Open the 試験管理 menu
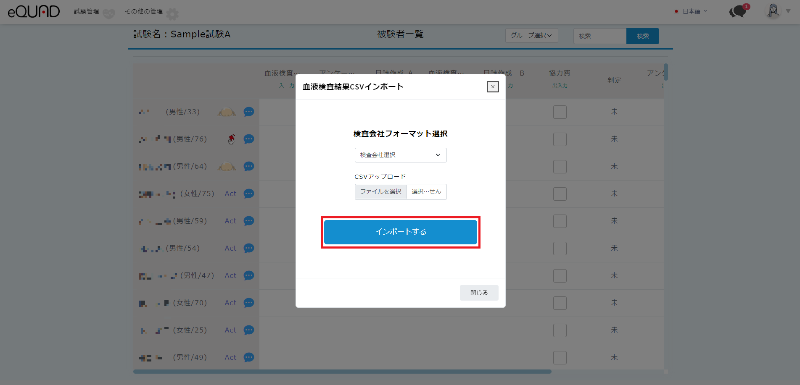 pyautogui.click(x=87, y=11)
